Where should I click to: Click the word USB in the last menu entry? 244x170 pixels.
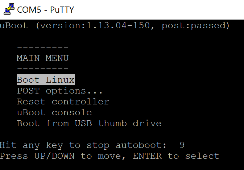(x=83, y=124)
